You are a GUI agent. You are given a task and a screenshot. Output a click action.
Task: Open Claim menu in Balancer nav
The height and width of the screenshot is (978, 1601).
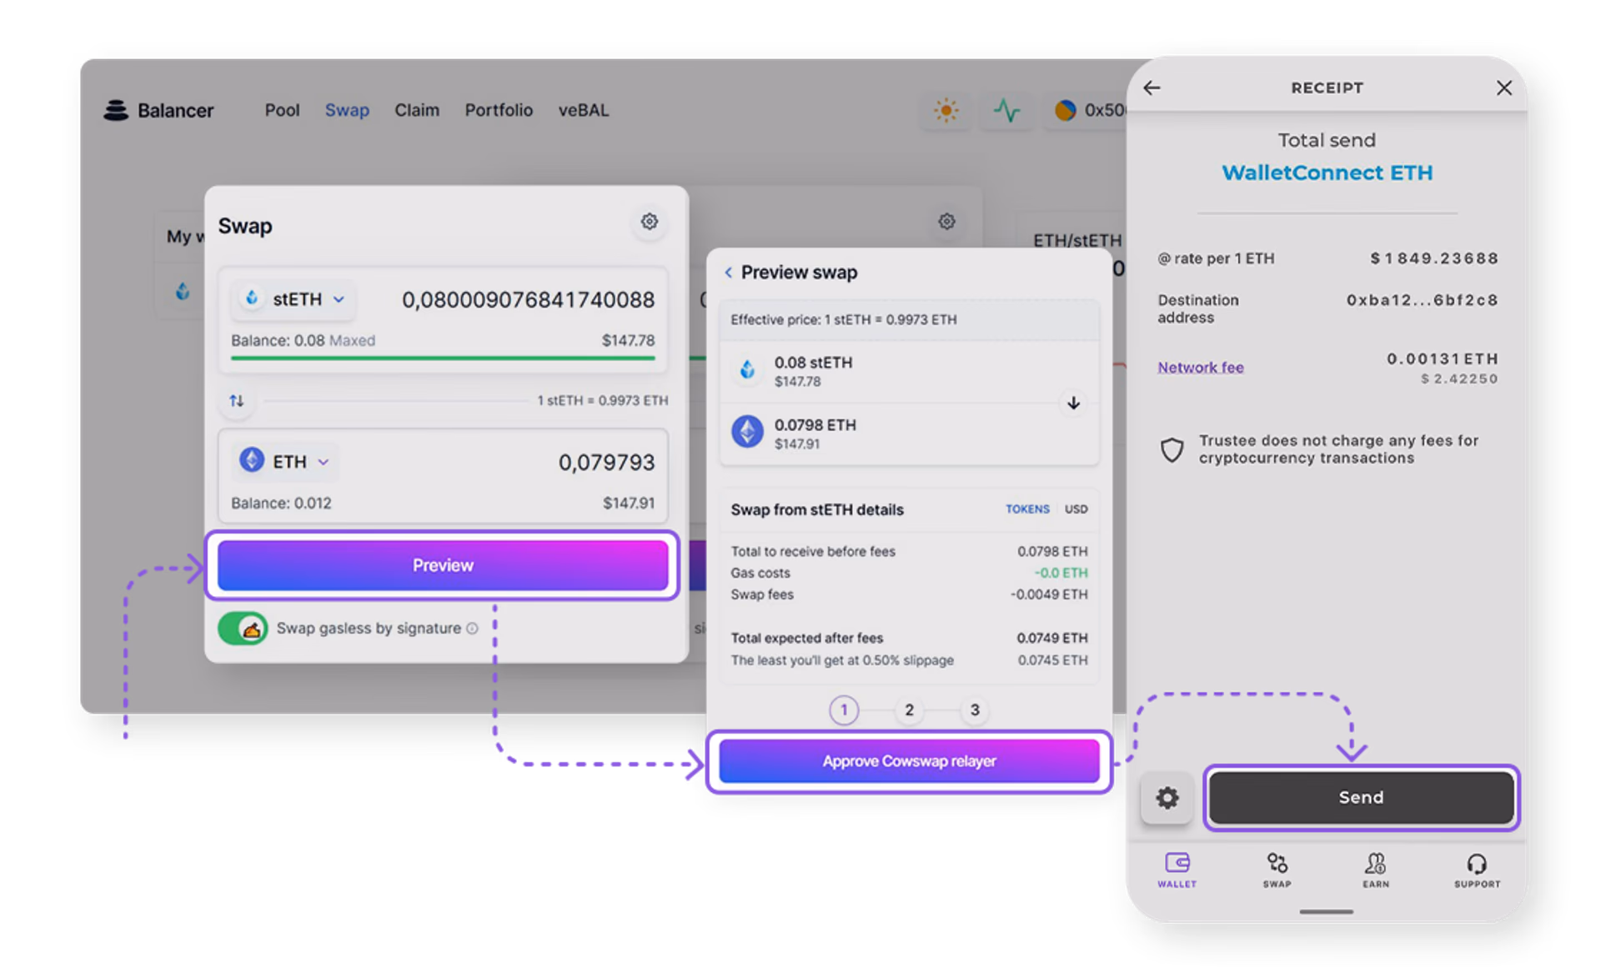[417, 110]
